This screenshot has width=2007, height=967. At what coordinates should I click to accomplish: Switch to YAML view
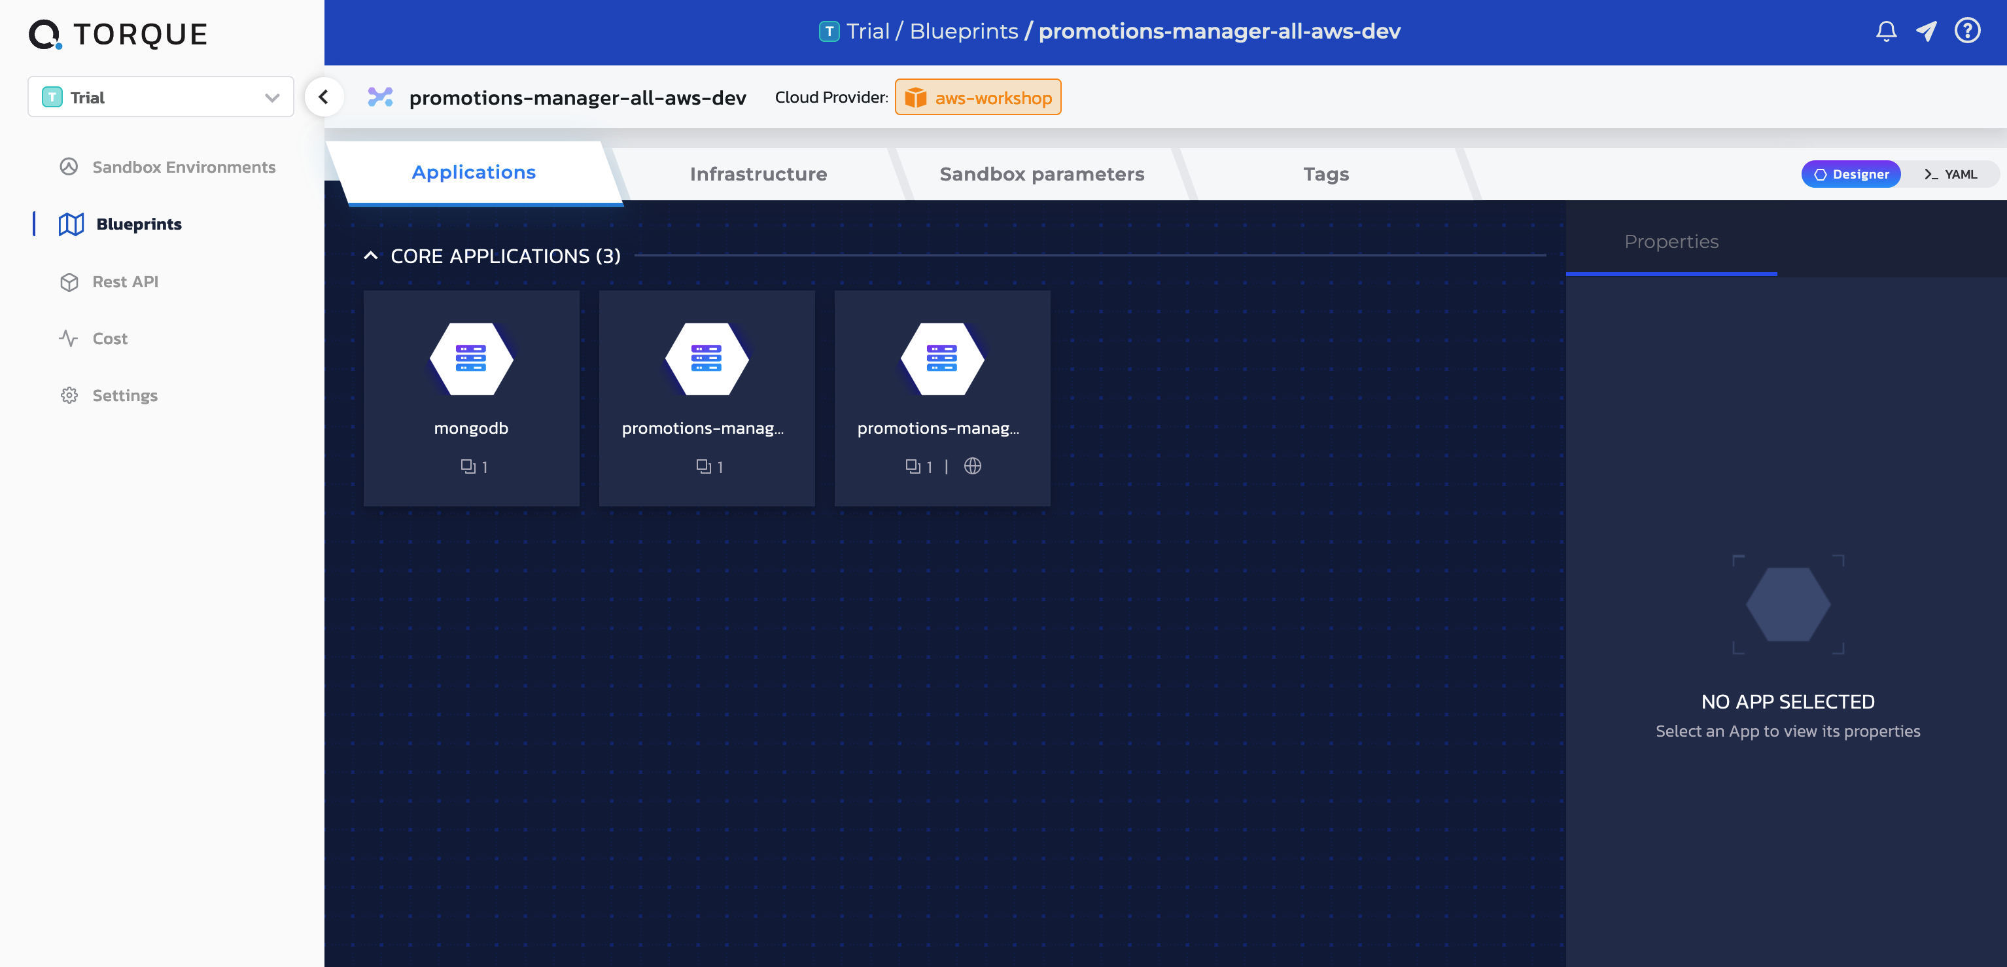pyautogui.click(x=1950, y=174)
